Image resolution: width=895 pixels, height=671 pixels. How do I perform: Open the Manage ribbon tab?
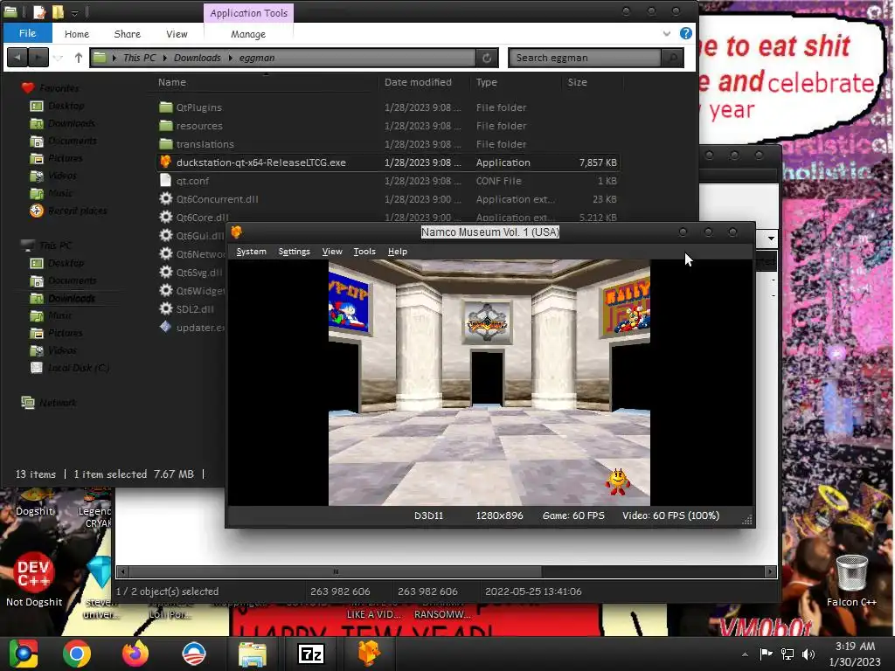pos(247,34)
